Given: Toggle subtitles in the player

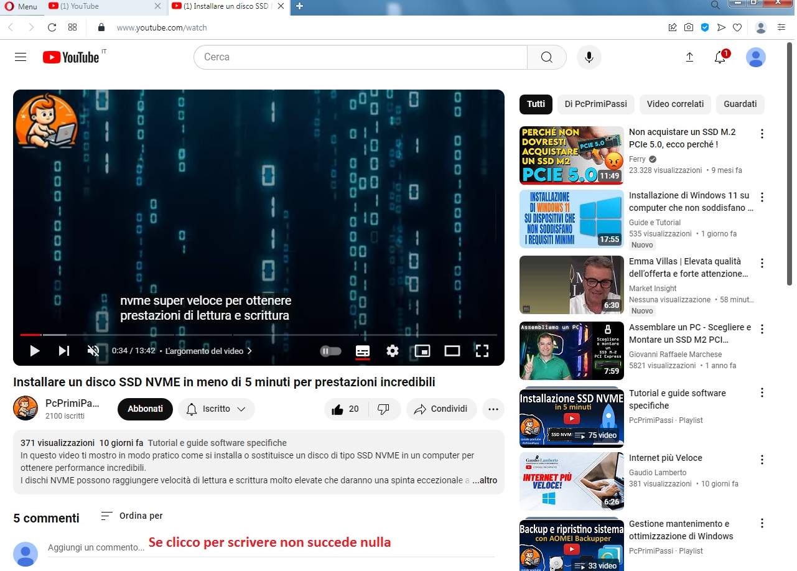Looking at the screenshot, I should [x=363, y=351].
